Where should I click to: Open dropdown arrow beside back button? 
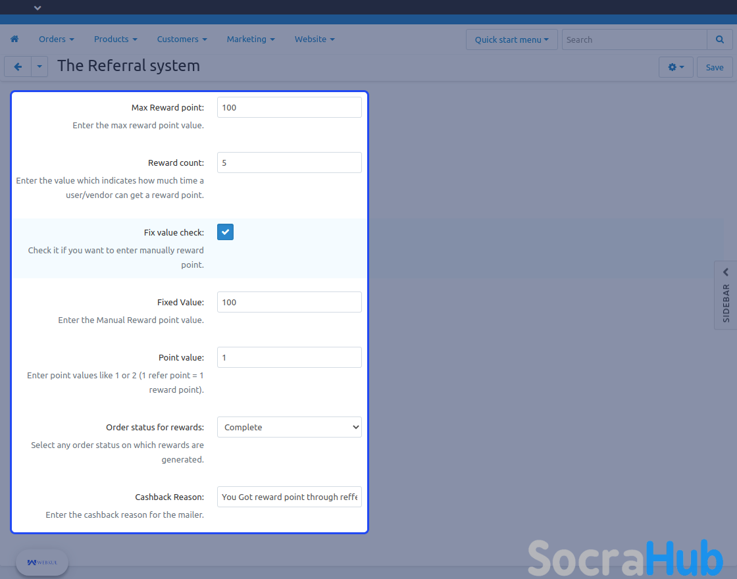tap(39, 67)
